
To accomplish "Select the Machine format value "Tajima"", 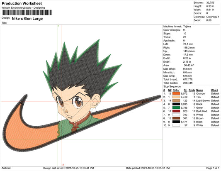I will (187, 27).
